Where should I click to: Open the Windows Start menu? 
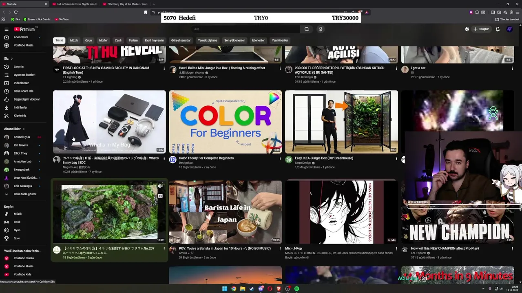click(x=225, y=289)
